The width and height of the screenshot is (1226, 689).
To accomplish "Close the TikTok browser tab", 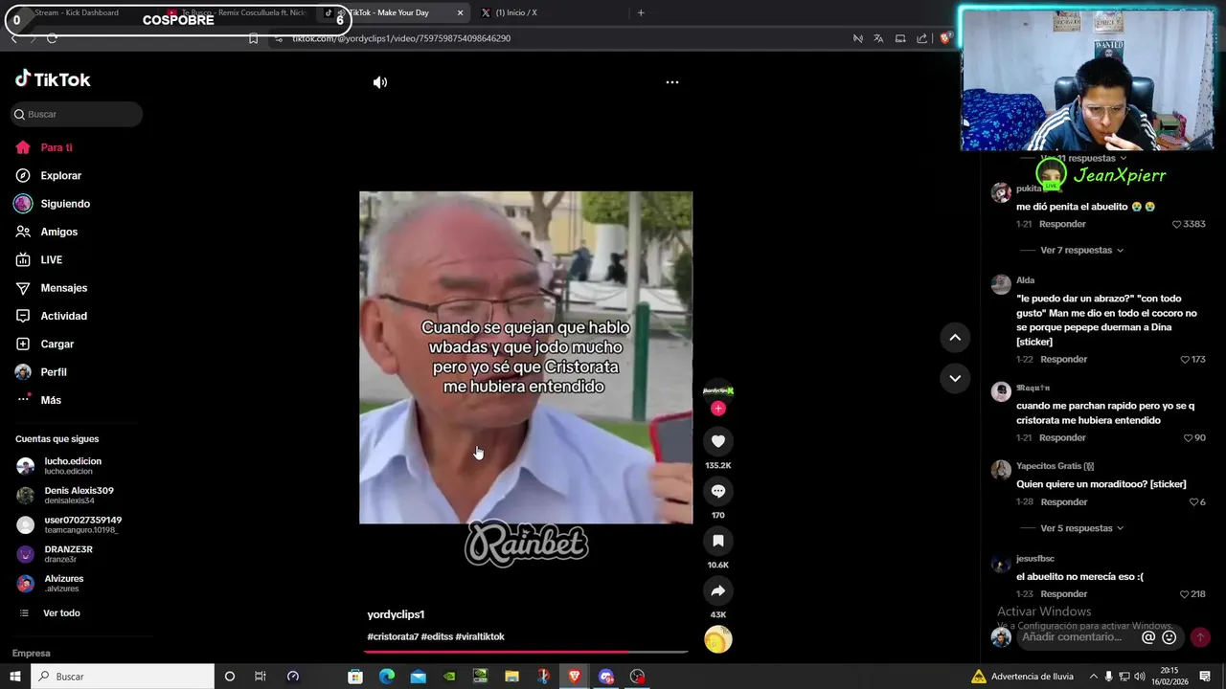I will [x=460, y=12].
